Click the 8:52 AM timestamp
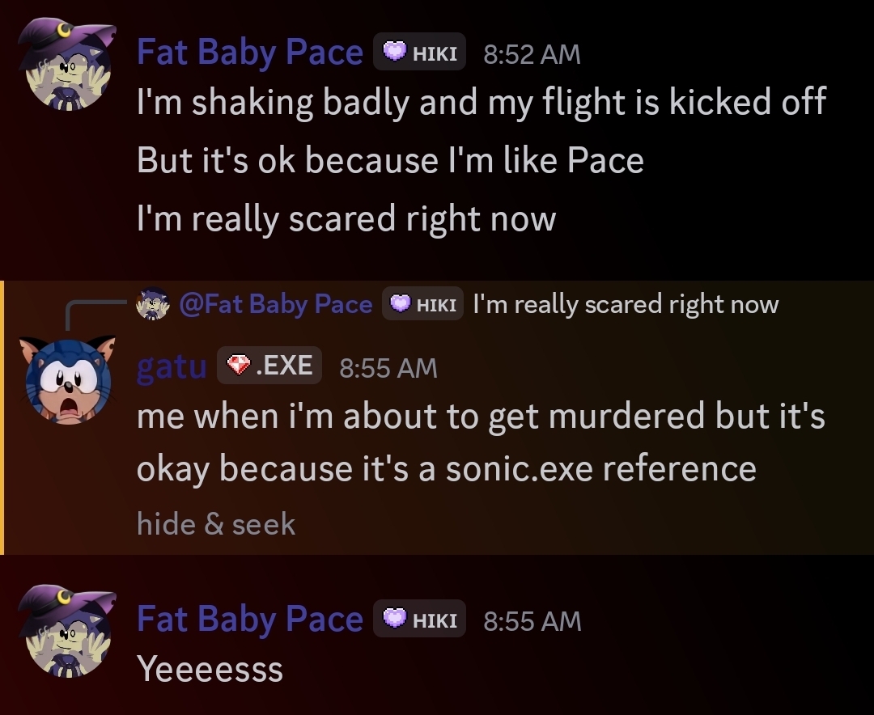This screenshot has height=715, width=874. tap(532, 54)
